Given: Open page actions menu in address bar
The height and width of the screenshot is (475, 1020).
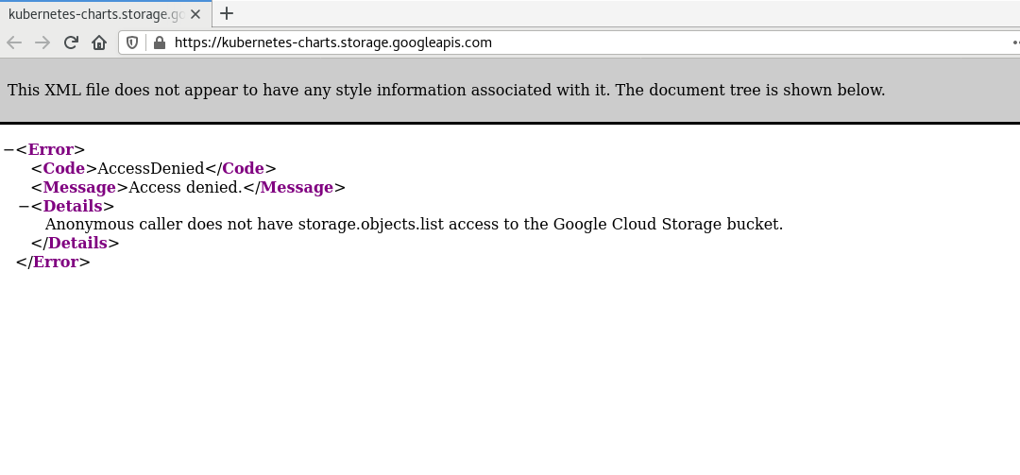Looking at the screenshot, I should pos(1014,42).
